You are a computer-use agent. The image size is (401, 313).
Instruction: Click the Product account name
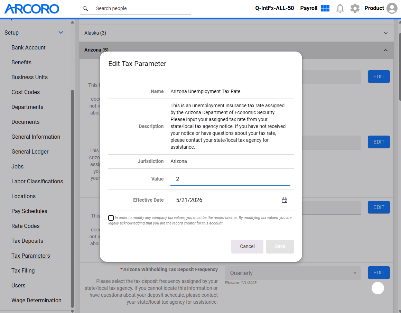(374, 8)
